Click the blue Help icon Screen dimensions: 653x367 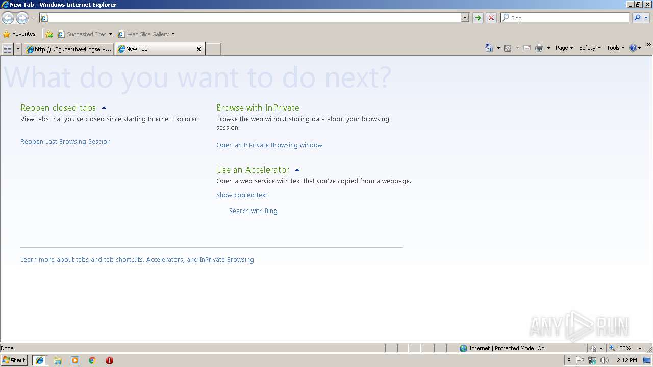(x=633, y=48)
